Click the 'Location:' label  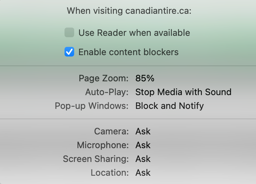(110, 172)
